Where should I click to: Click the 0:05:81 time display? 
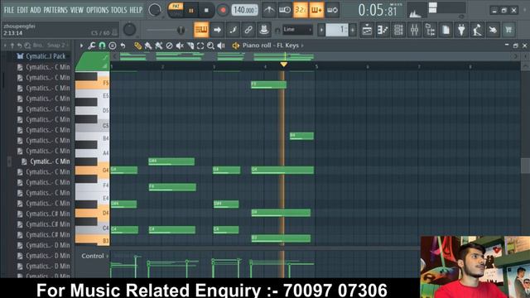coord(378,11)
